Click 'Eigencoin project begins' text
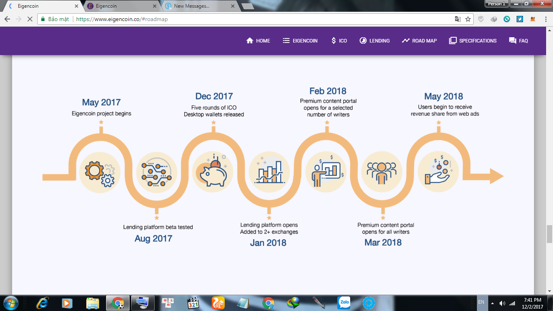This screenshot has height=311, width=553. pyautogui.click(x=101, y=113)
